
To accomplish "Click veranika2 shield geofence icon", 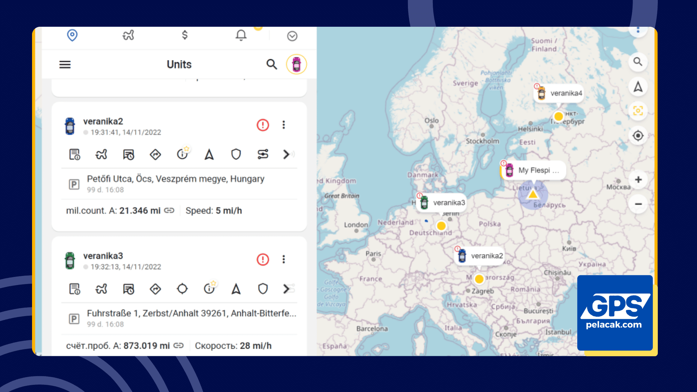I will click(x=236, y=154).
